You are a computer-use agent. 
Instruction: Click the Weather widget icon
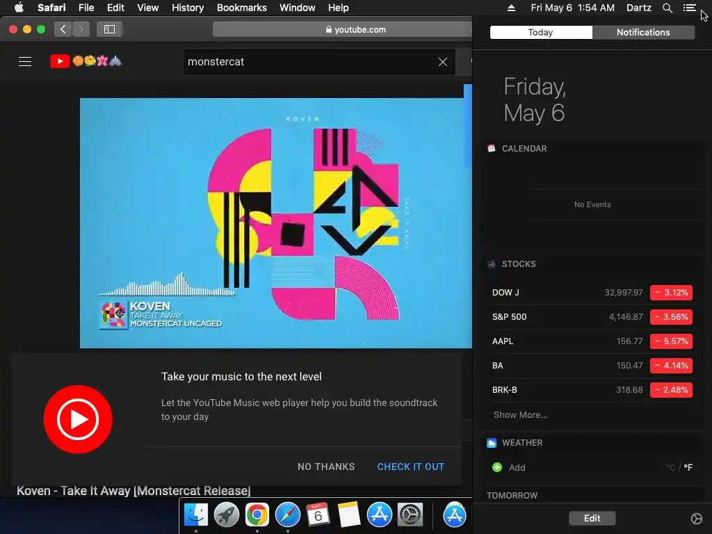[x=492, y=443]
